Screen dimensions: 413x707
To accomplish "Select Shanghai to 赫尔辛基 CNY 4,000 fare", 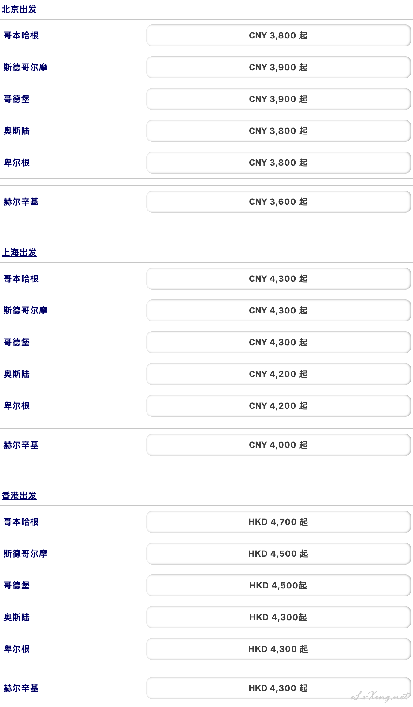I will point(278,445).
